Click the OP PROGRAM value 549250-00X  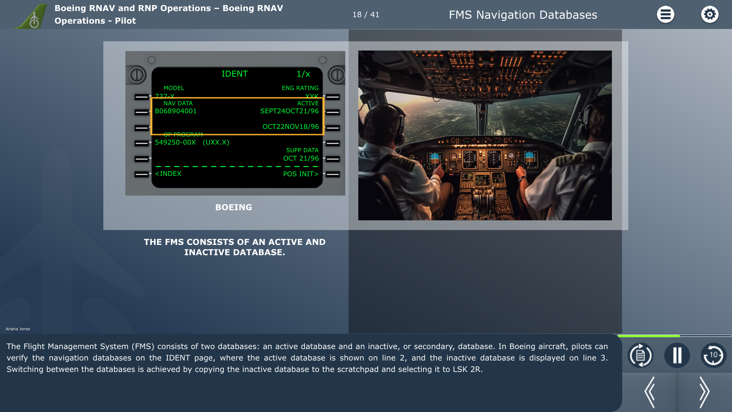point(175,142)
